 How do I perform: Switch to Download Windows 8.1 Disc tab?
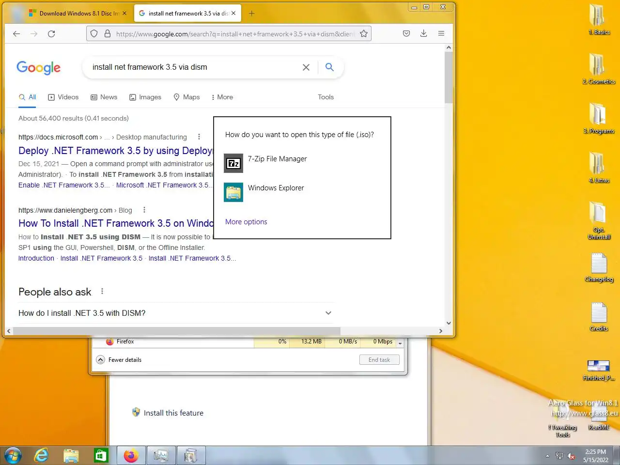[78, 14]
